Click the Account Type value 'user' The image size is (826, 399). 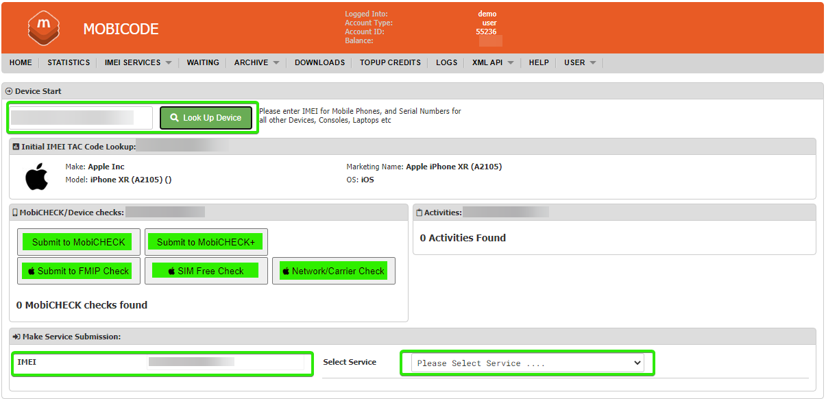[x=489, y=23]
